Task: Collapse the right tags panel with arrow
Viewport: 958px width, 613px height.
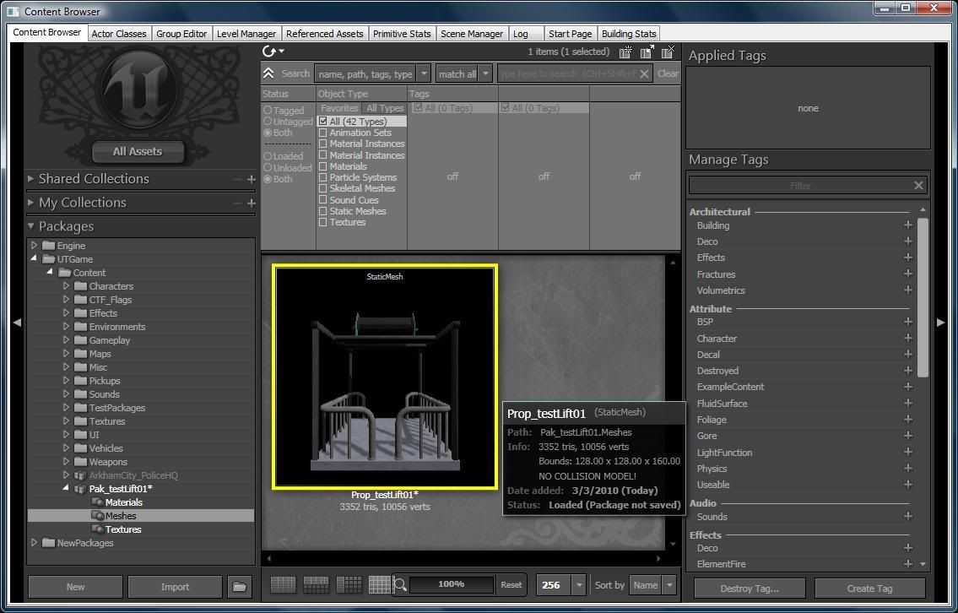Action: (x=941, y=322)
